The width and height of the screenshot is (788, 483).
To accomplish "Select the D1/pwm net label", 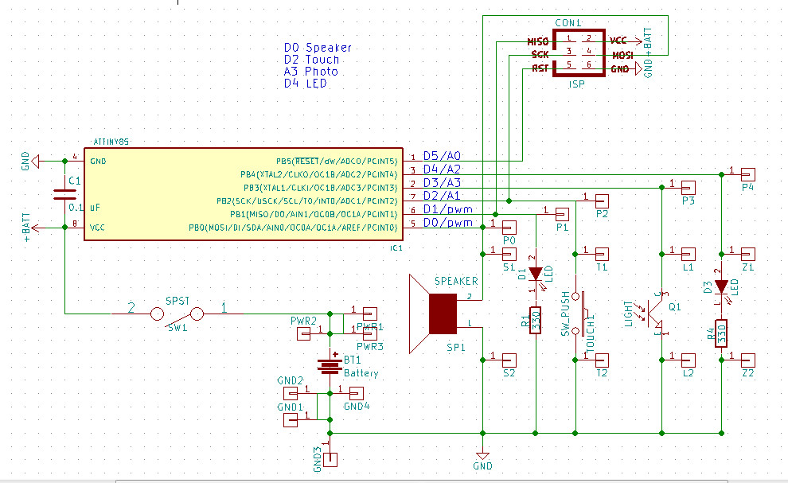I will point(448,209).
